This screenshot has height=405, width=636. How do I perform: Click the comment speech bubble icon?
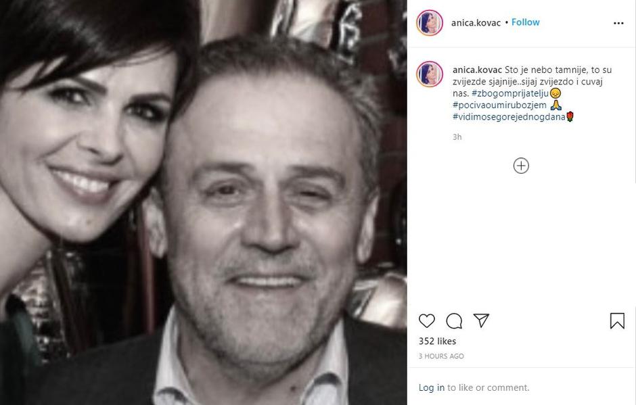coord(454,320)
